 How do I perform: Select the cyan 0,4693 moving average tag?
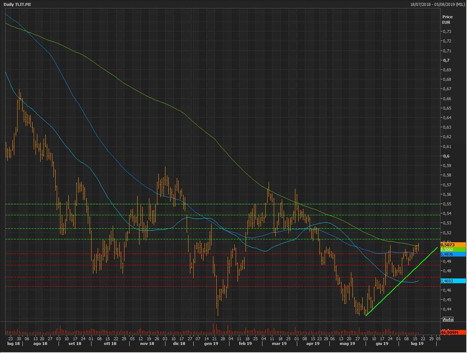coord(453,281)
